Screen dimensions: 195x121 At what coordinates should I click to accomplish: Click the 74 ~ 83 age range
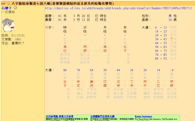(161, 55)
